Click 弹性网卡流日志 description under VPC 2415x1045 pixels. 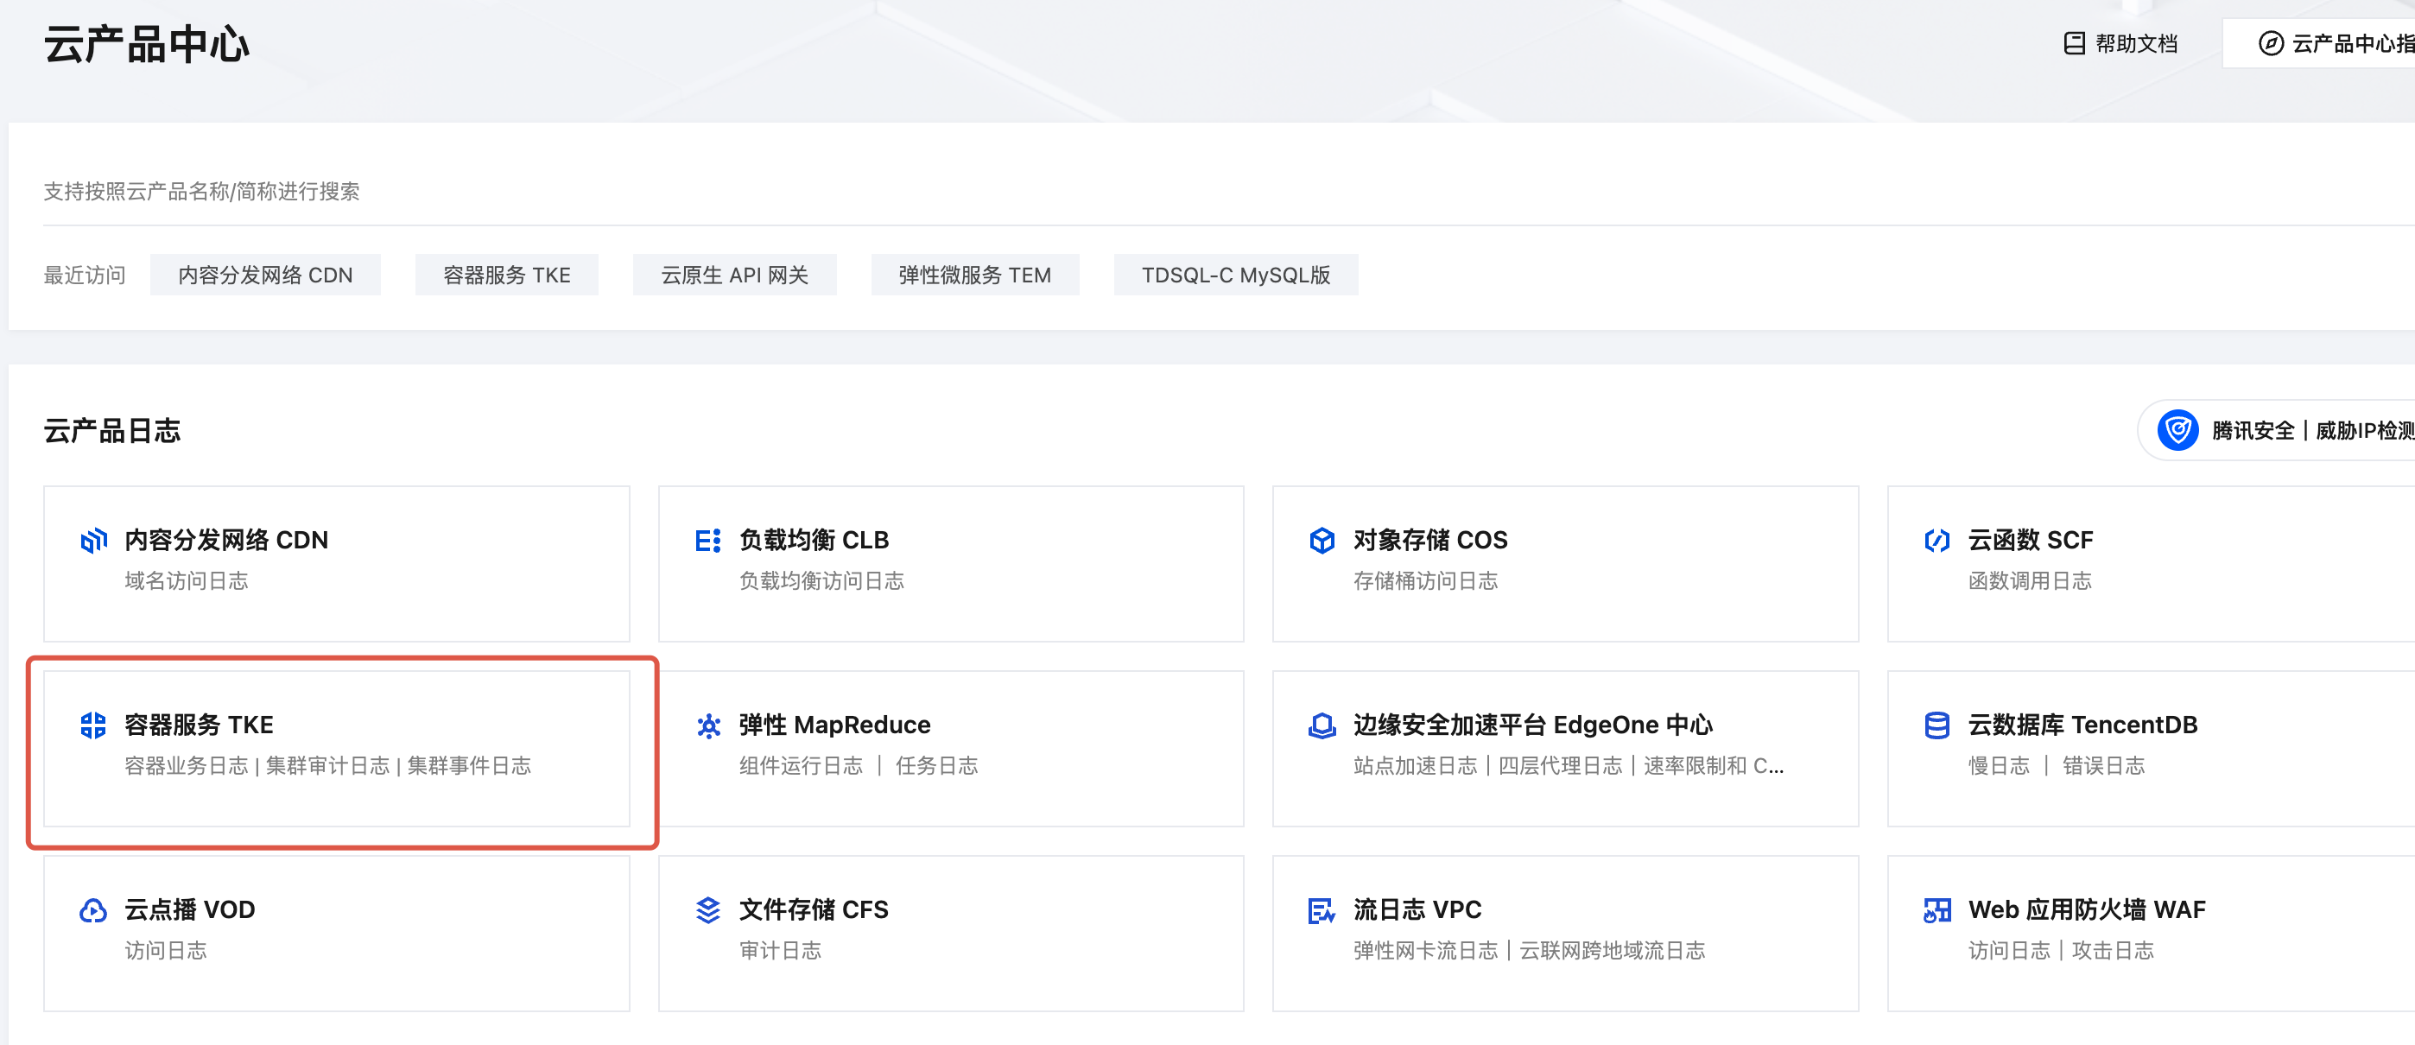[1528, 950]
